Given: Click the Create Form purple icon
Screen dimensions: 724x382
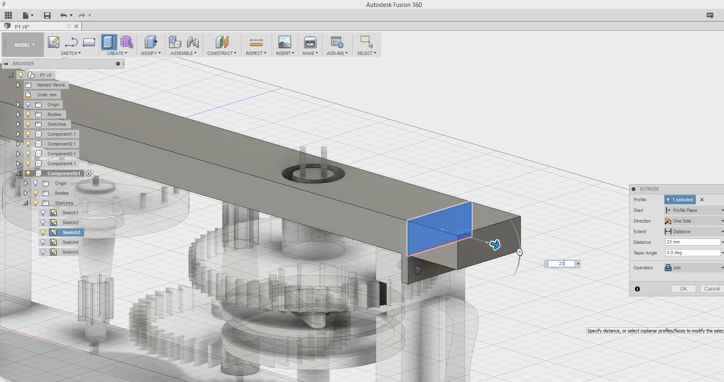Looking at the screenshot, I should (126, 42).
